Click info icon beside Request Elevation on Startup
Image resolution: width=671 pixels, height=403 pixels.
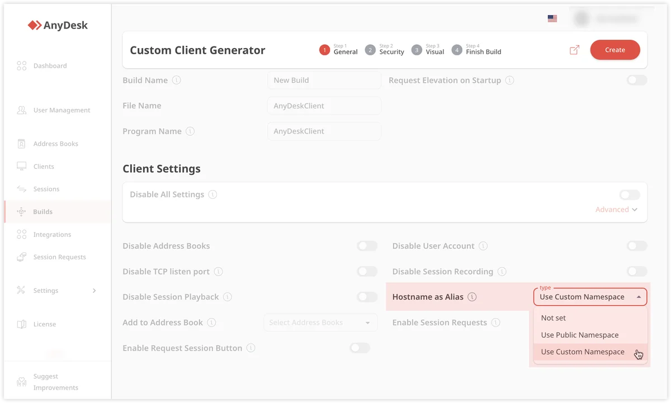510,80
